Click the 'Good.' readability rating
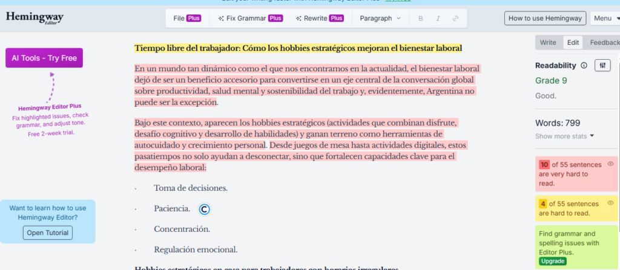Viewport: 620px width, 270px height. click(546, 96)
